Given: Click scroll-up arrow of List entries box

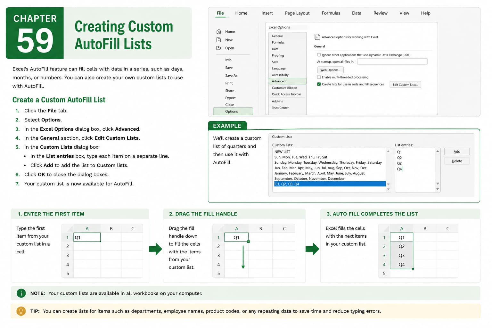Looking at the screenshot, I should (x=438, y=151).
